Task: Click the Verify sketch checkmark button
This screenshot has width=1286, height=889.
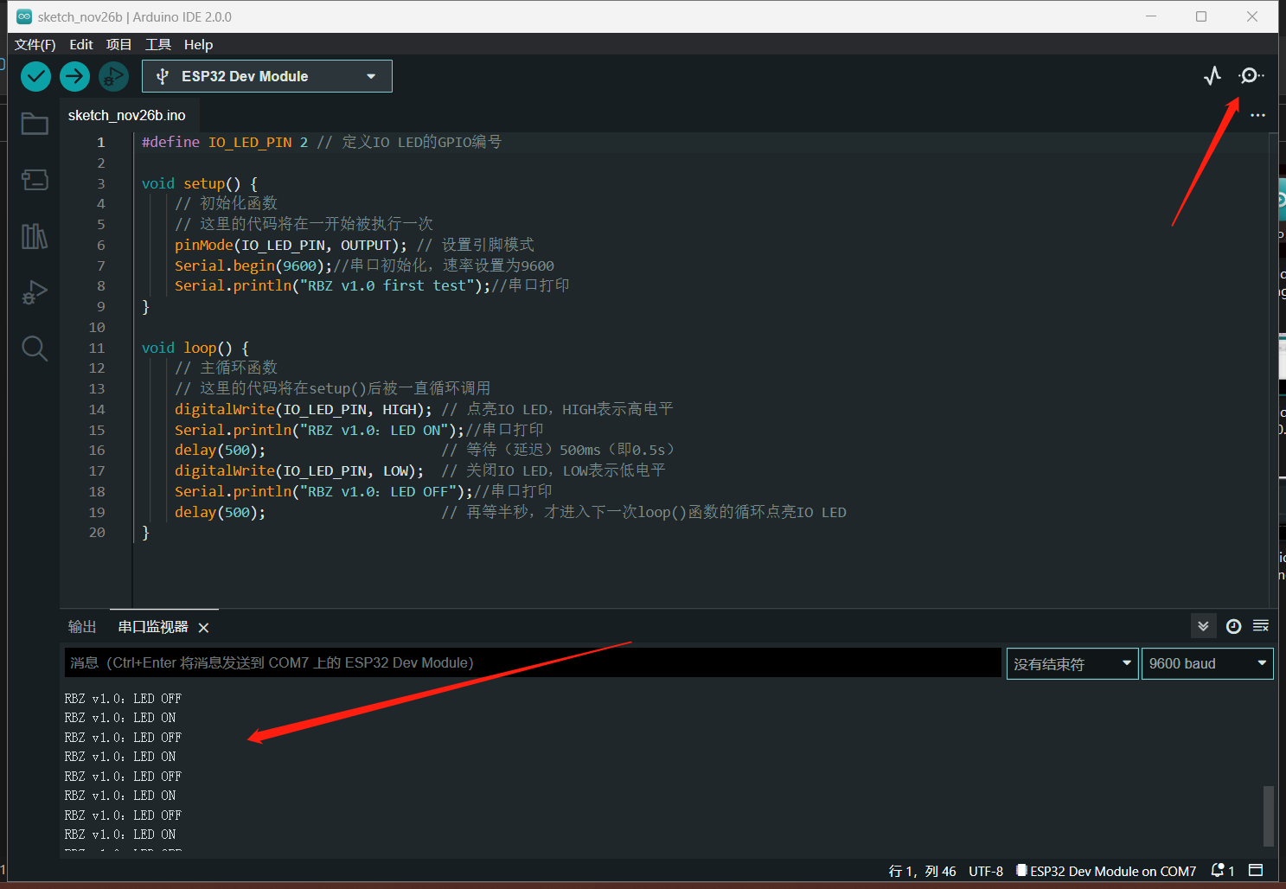Action: coord(35,76)
